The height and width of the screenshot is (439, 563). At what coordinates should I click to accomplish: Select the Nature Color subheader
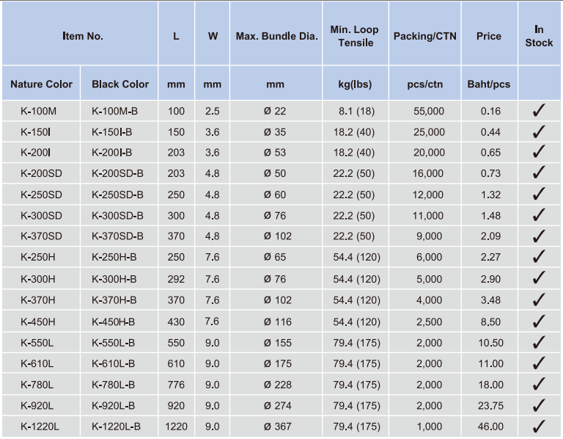pos(41,84)
